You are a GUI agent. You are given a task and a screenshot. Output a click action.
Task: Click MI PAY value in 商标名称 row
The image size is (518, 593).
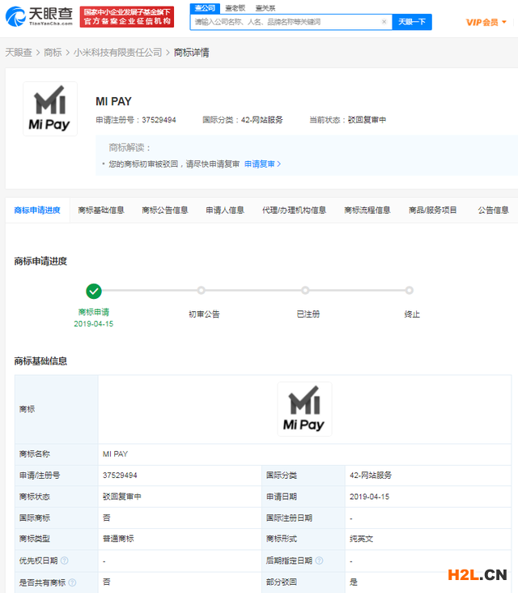(x=115, y=454)
